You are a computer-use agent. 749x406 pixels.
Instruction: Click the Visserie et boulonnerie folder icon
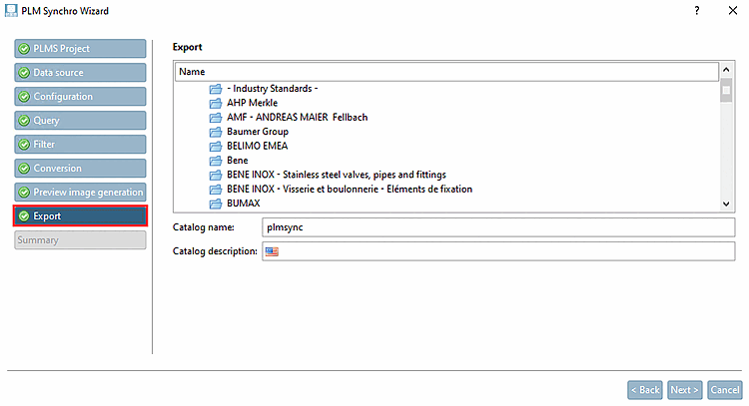216,189
